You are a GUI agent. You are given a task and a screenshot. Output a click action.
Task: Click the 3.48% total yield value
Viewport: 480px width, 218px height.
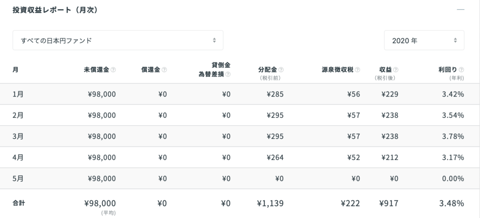[x=451, y=203]
